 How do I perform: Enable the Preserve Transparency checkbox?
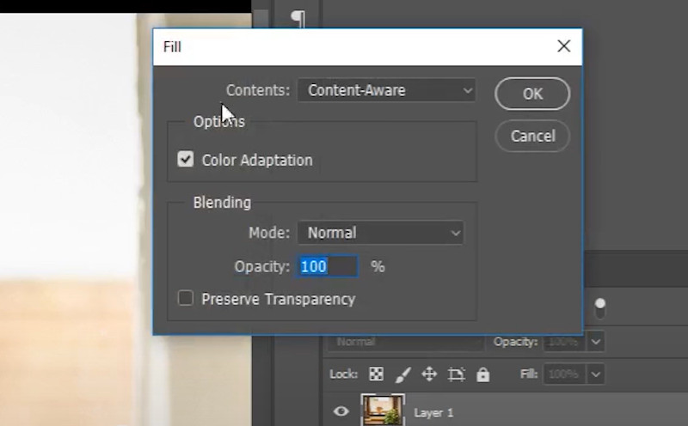(186, 298)
